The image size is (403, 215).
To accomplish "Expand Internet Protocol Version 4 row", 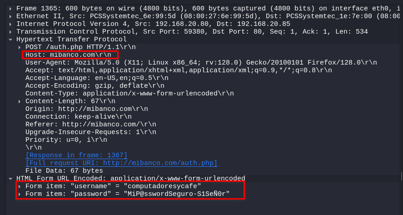I will click(10, 24).
